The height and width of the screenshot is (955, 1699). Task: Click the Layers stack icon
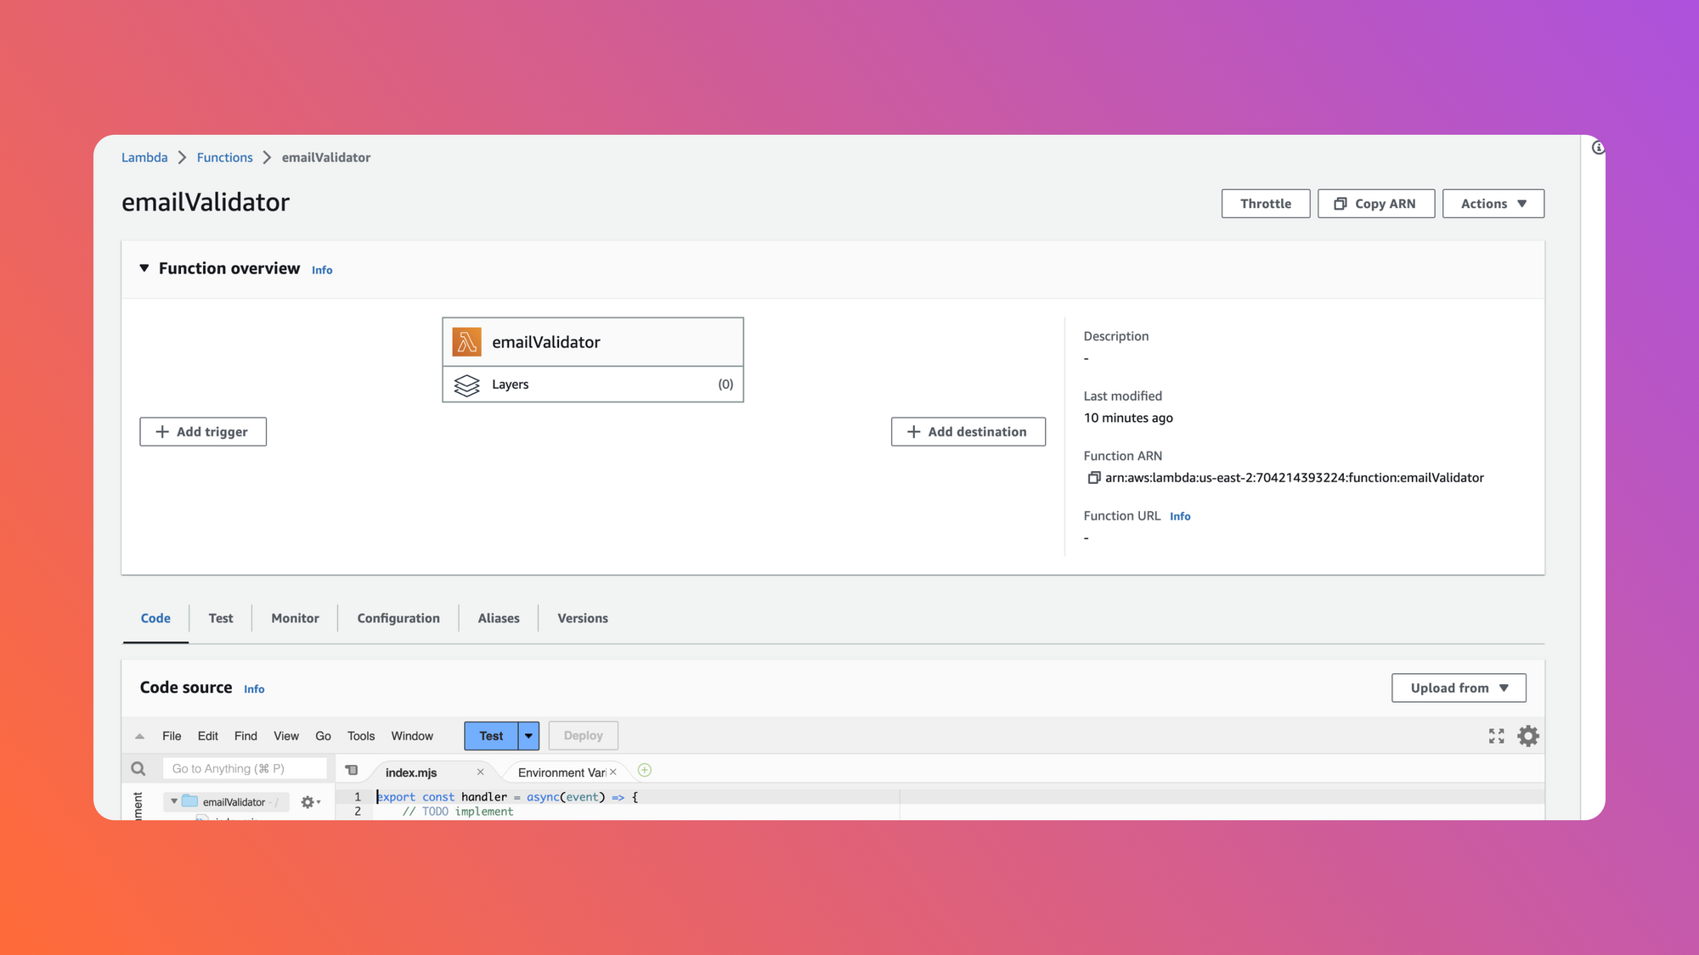466,385
